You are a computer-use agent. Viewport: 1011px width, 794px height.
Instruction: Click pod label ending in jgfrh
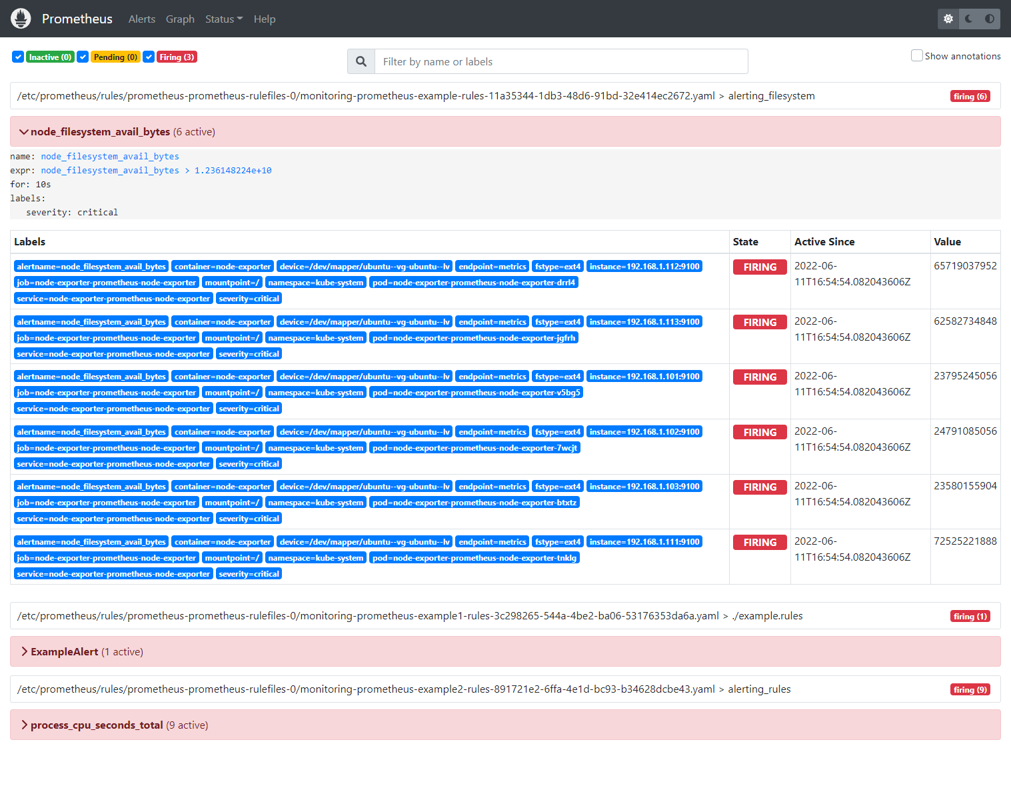474,337
